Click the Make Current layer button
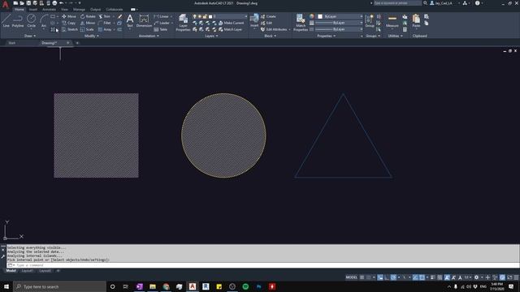 point(232,23)
